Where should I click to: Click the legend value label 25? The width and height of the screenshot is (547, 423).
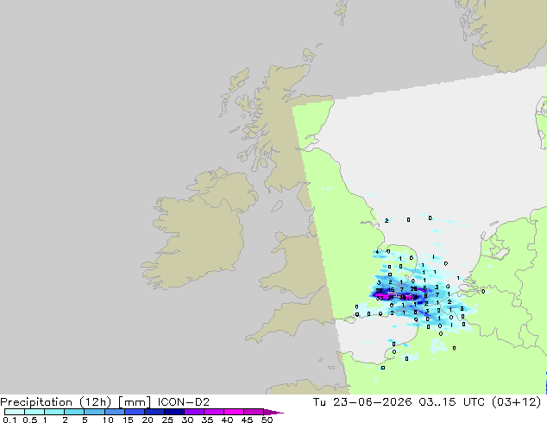point(167,420)
